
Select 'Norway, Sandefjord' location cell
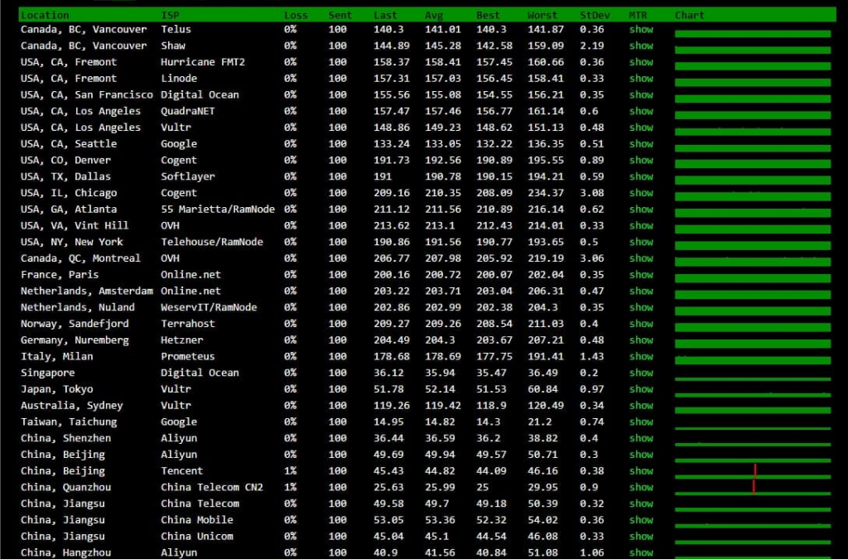(75, 324)
